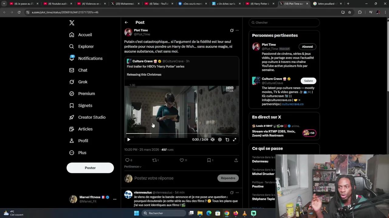
Task: Click the Creator Studio rocket icon
Action: click(x=72, y=117)
